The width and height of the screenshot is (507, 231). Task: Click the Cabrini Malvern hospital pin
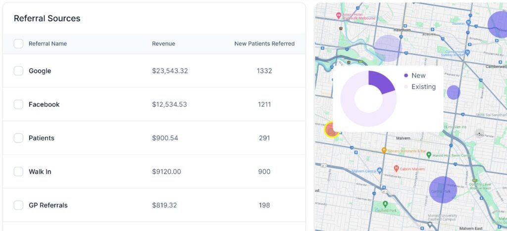396,168
